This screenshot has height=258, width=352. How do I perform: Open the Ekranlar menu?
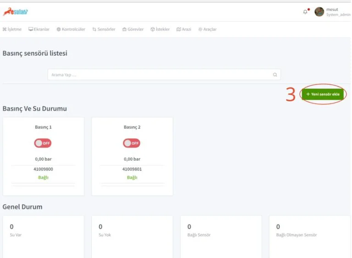click(39, 29)
